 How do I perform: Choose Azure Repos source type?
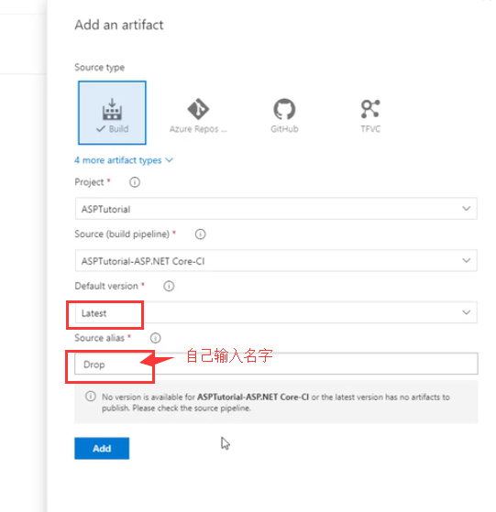pyautogui.click(x=198, y=115)
